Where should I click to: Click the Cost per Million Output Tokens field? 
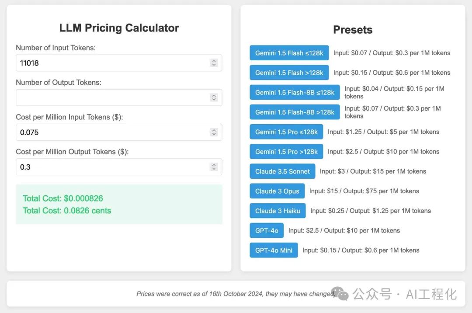pos(119,167)
